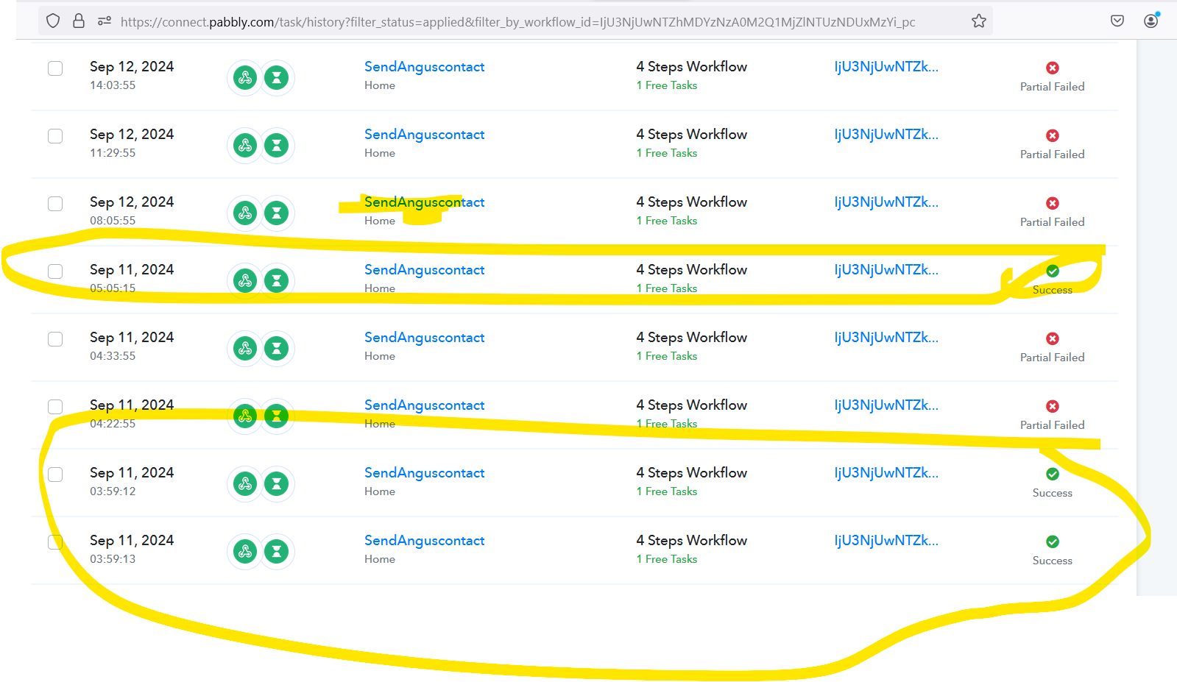Click the delay hourglass icon in the 08:05:55 row
This screenshot has width=1177, height=682.
click(x=277, y=213)
